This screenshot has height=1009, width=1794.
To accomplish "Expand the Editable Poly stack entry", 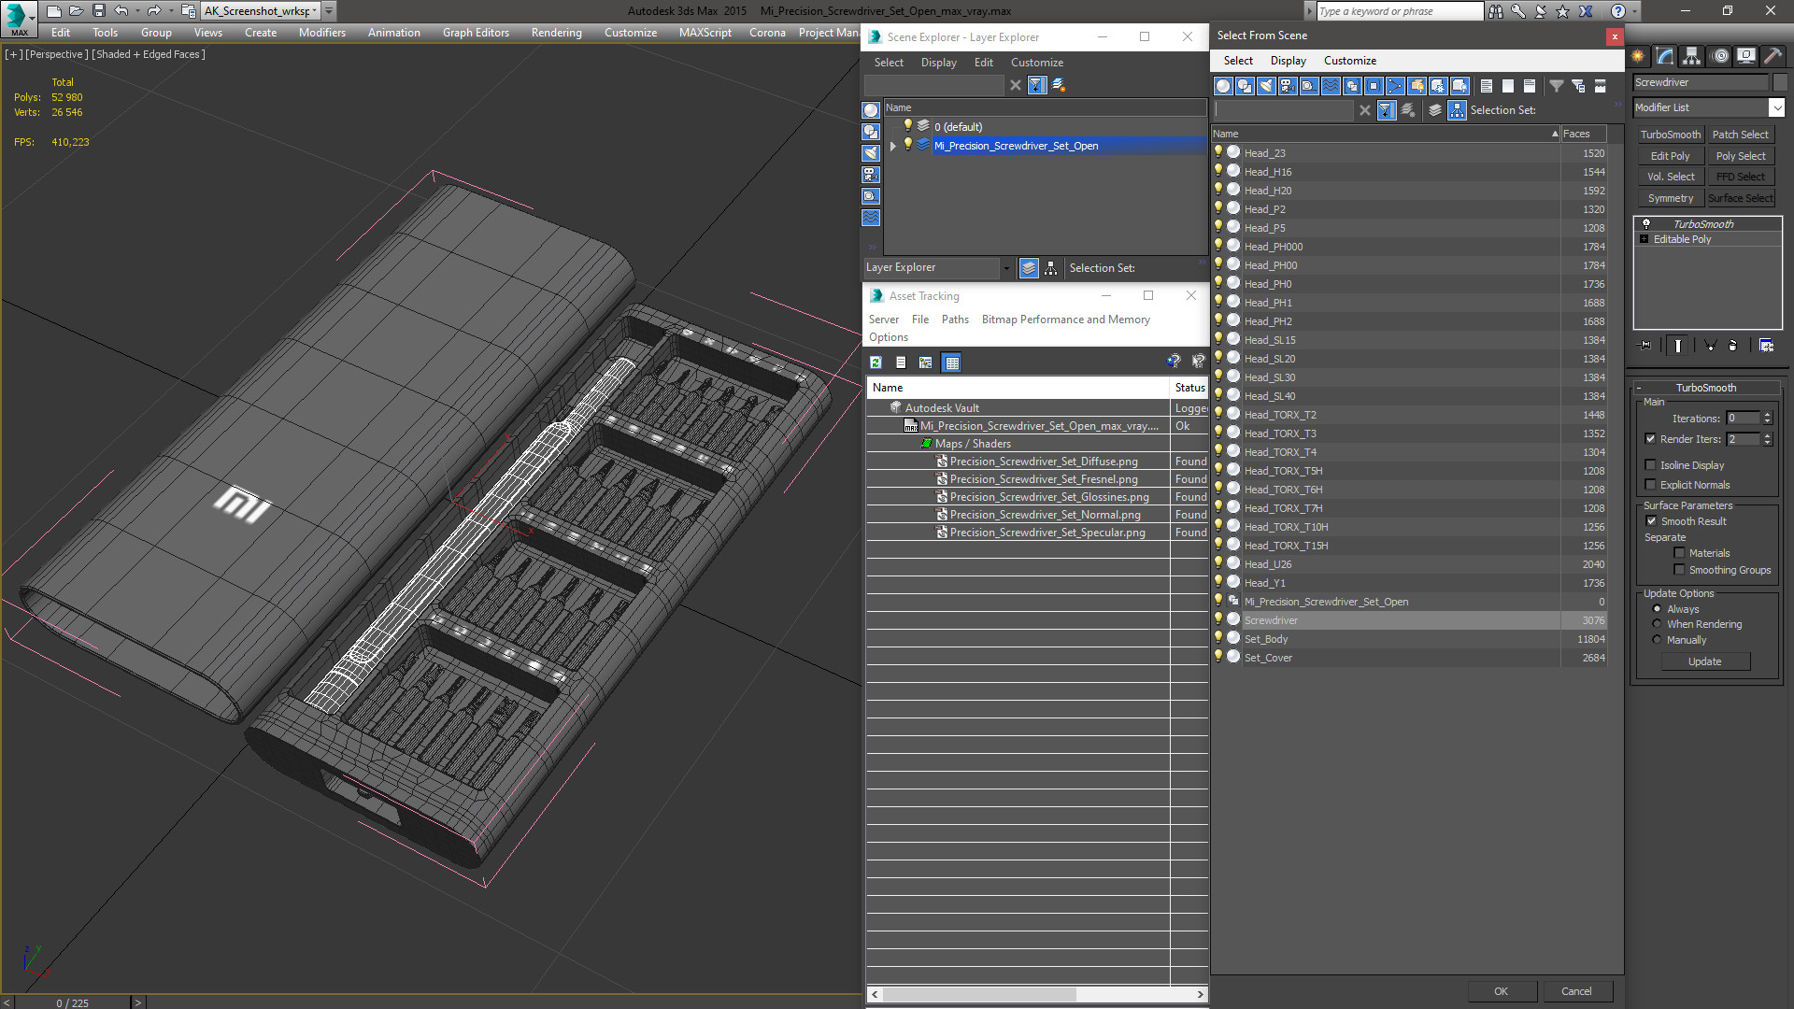I will pos(1644,239).
